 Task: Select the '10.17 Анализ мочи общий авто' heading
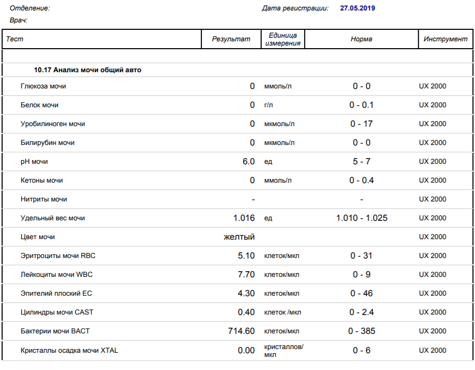point(88,70)
